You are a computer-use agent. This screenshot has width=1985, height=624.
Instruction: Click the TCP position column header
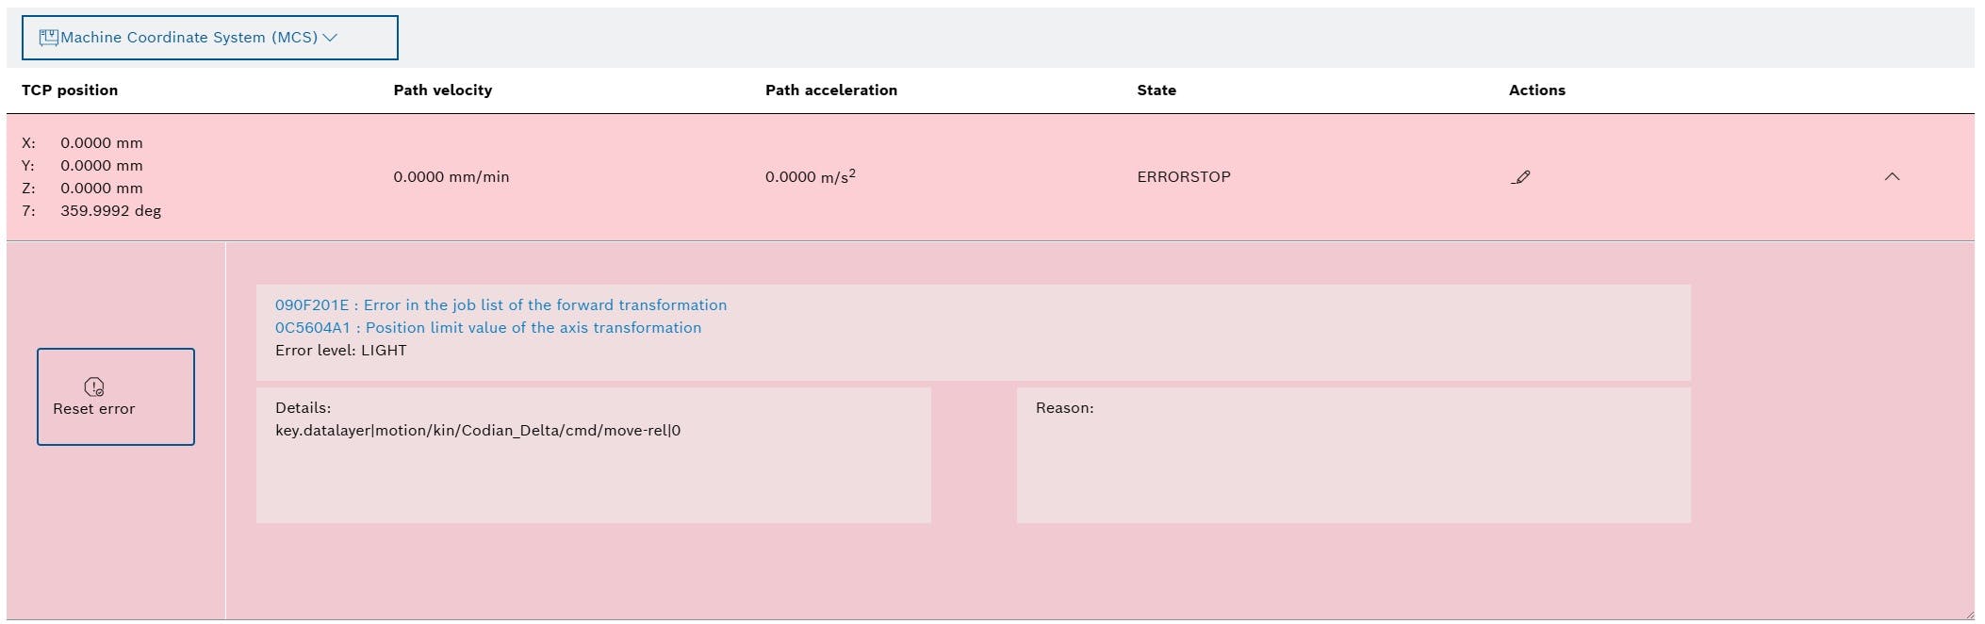tap(70, 90)
